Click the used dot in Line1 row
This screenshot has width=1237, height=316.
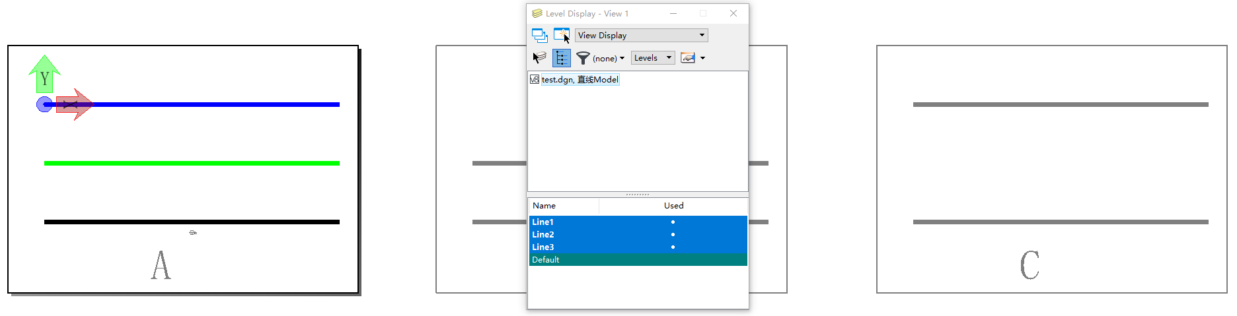point(673,222)
